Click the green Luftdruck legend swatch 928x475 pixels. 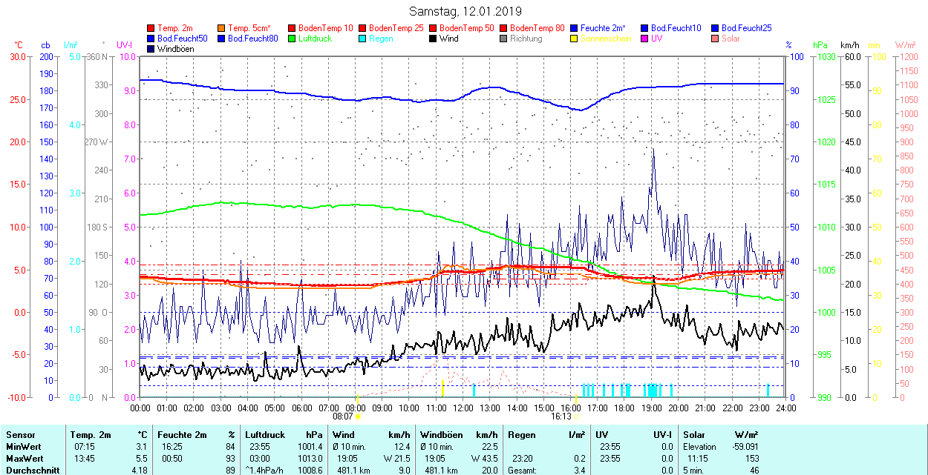coord(293,39)
